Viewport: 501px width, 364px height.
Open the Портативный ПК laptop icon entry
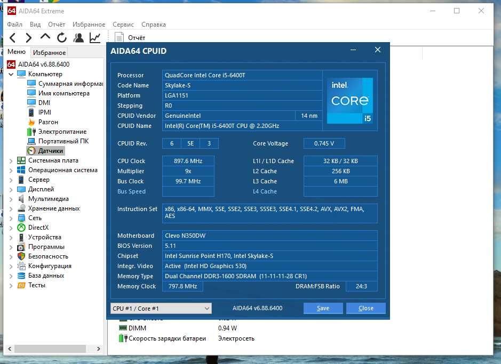(31, 141)
